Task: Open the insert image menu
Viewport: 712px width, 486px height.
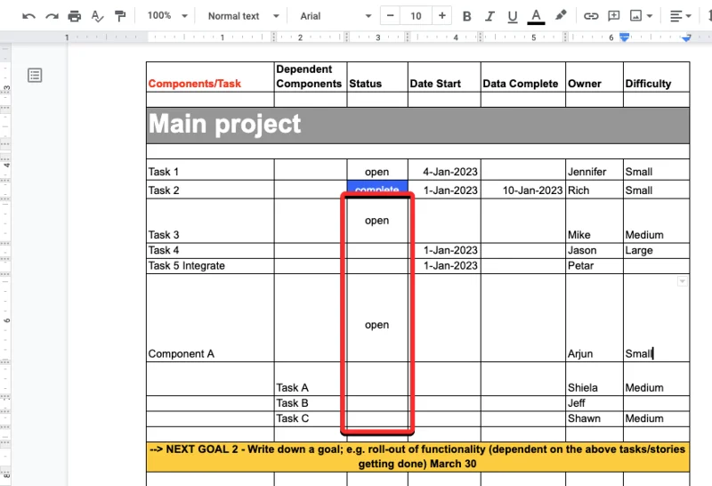Action: pyautogui.click(x=641, y=16)
